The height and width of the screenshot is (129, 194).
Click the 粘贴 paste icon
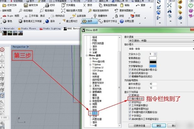122,5
